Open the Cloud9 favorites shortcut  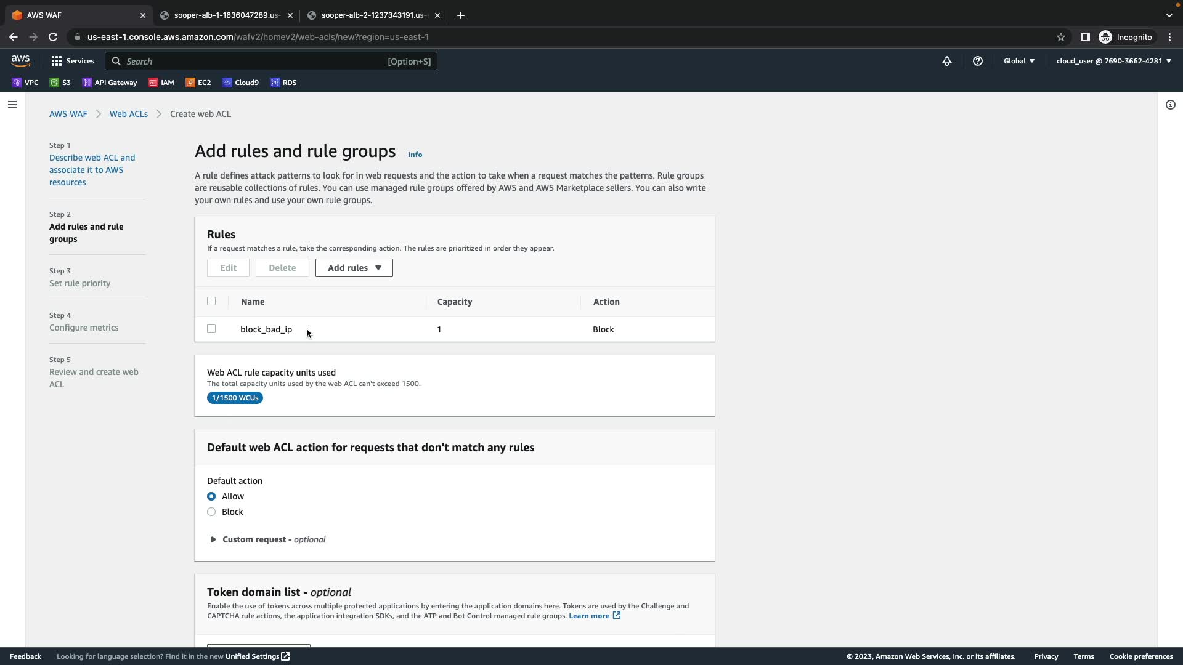click(240, 83)
